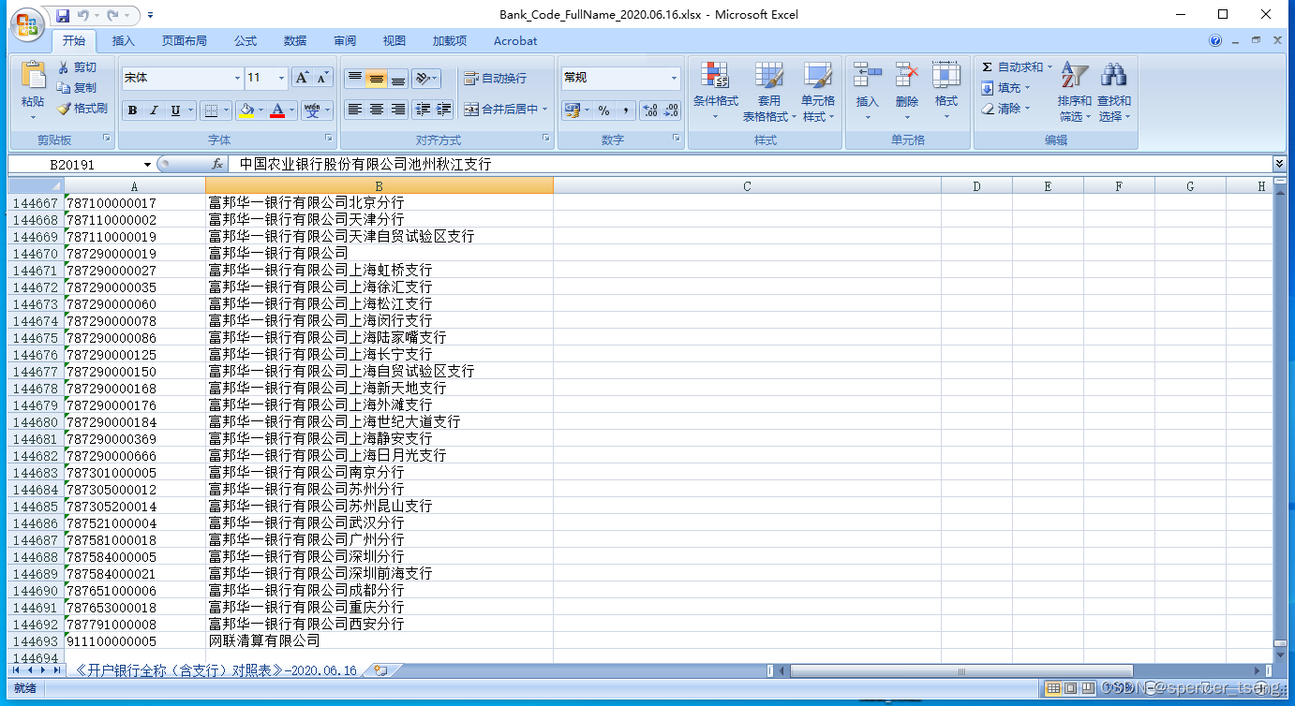Screen dimensions: 1295x706
Task: Switch to 审阅 ribbon tab
Action: pyautogui.click(x=345, y=41)
